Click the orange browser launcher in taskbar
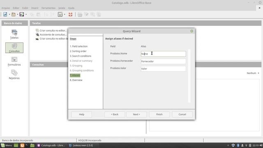The width and height of the screenshot is (263, 148). point(22,146)
